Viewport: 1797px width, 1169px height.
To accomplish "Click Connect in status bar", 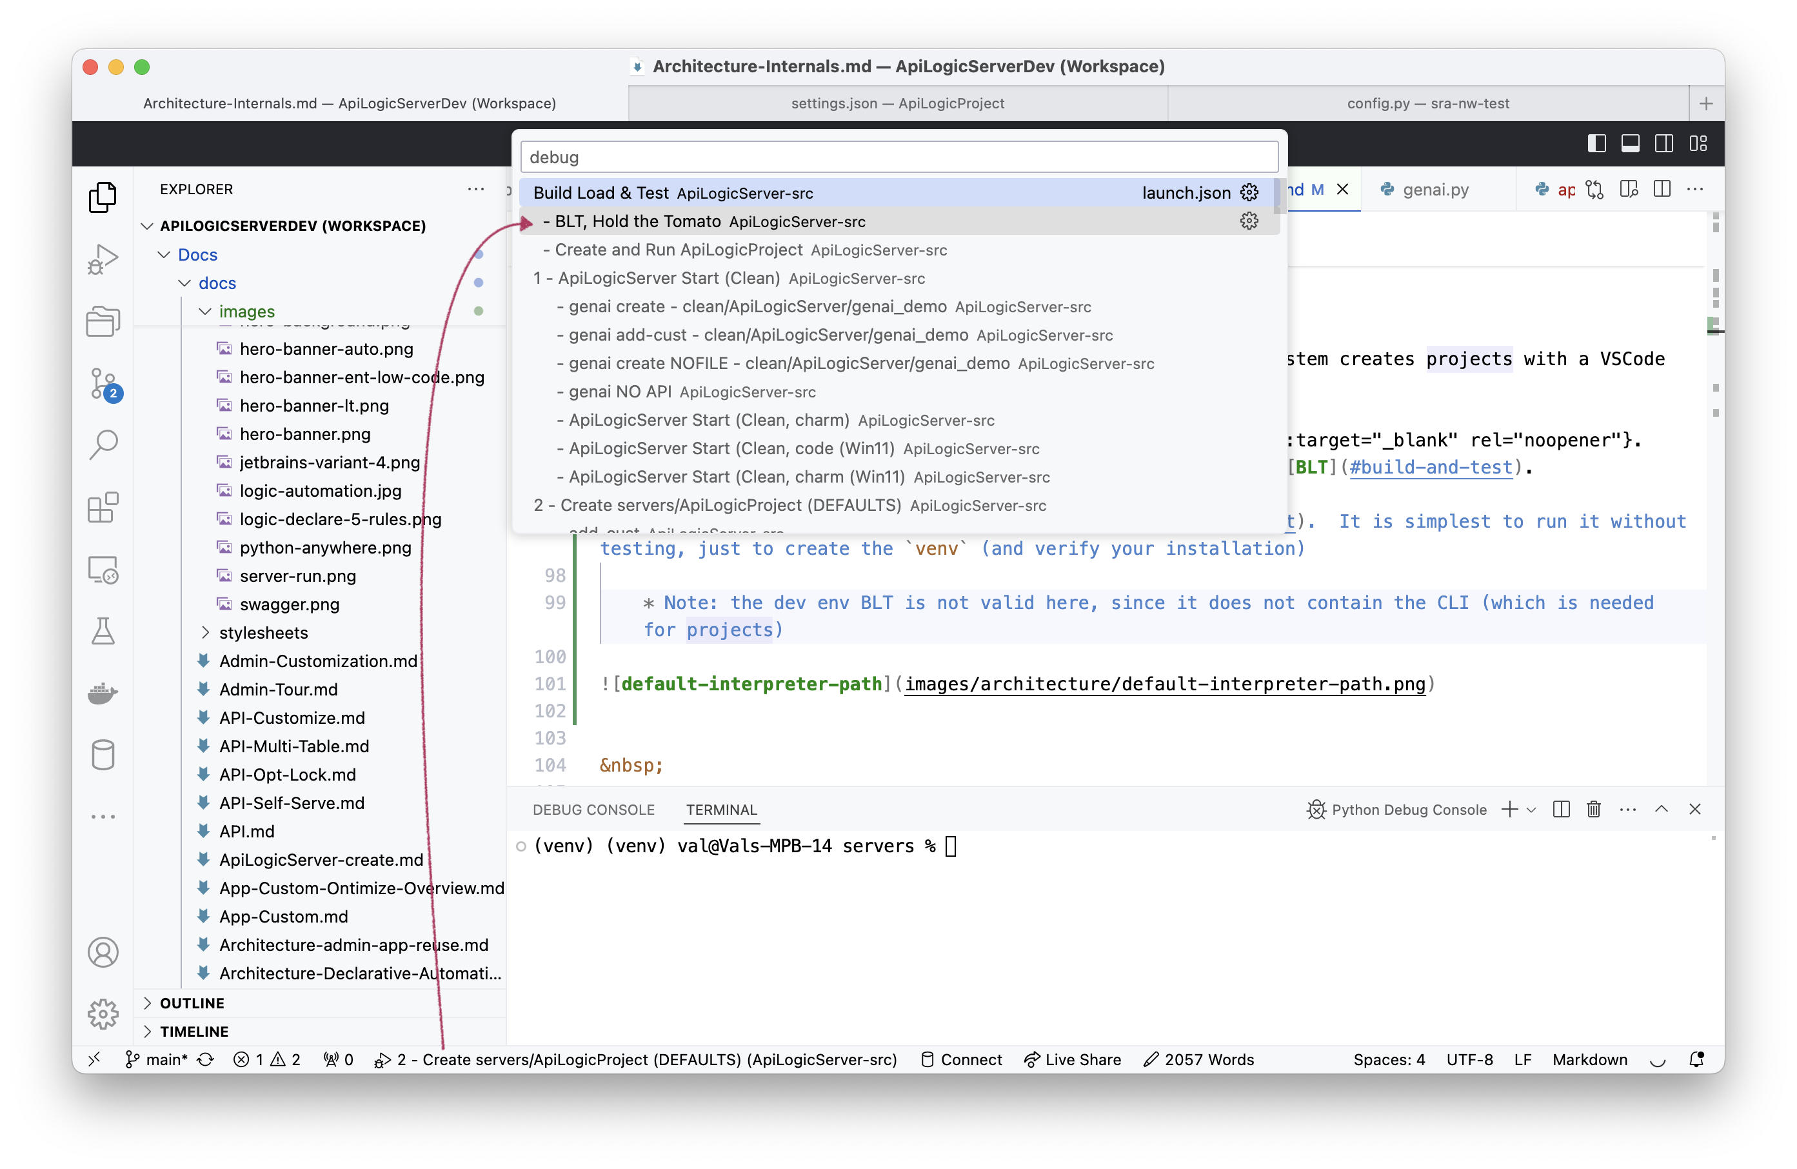I will [x=962, y=1059].
